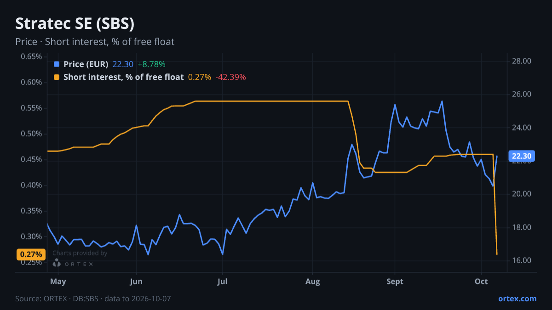The image size is (552, 310).
Task: Click the '16.00' right axis label
Action: pyautogui.click(x=522, y=260)
